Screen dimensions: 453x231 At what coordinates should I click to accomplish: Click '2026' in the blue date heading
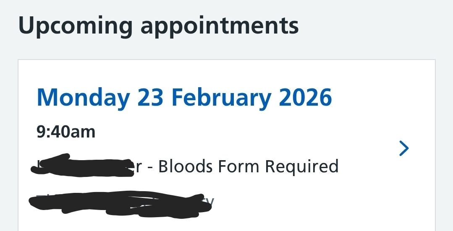point(305,98)
